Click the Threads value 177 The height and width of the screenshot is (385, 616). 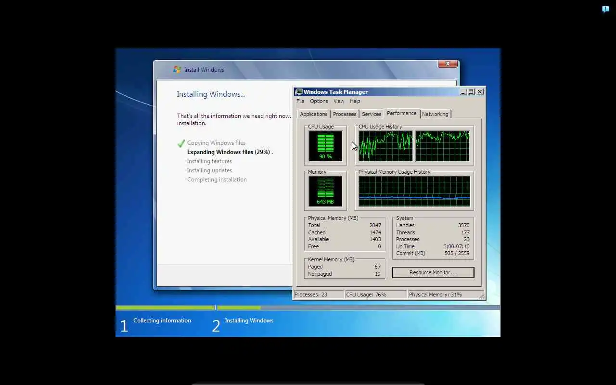click(465, 232)
